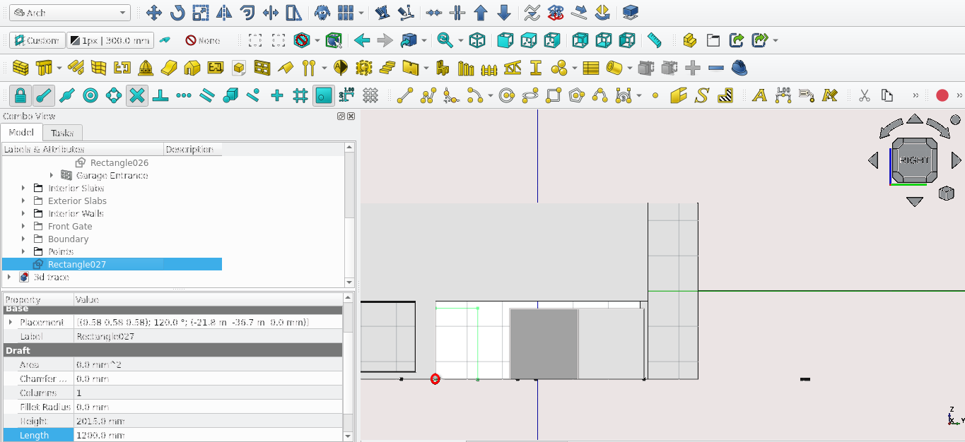This screenshot has width=965, height=442.
Task: Click the Draft Rotate tool
Action: coord(177,13)
